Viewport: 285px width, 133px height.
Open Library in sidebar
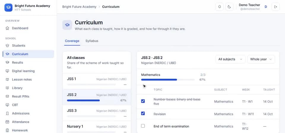(x=28, y=88)
